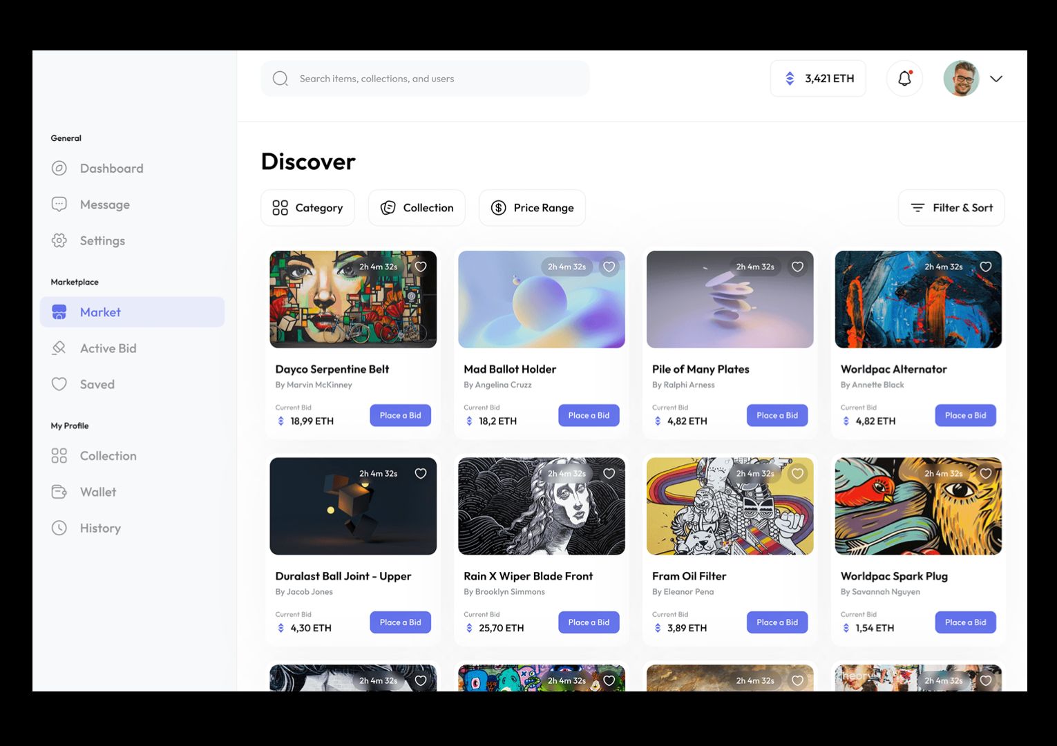Like the Mad Ballot Holder item

(x=609, y=267)
